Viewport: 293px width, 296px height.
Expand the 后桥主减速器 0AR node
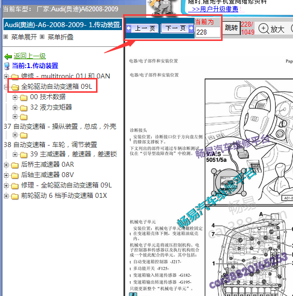6,165
